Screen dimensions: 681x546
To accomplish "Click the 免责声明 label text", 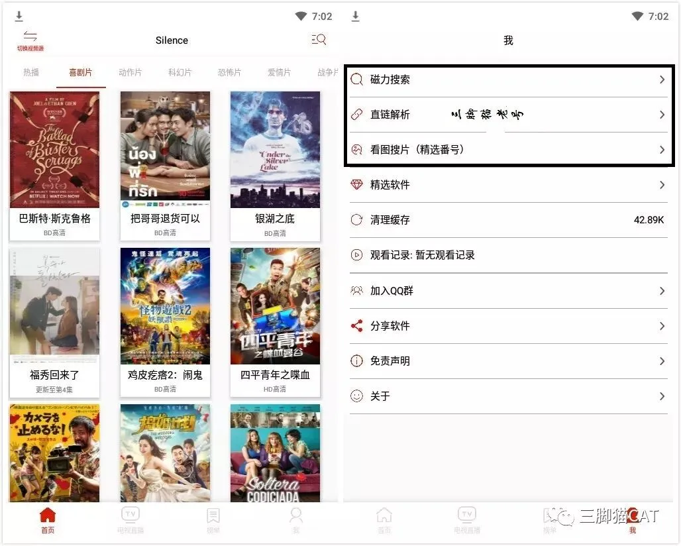I will (390, 361).
